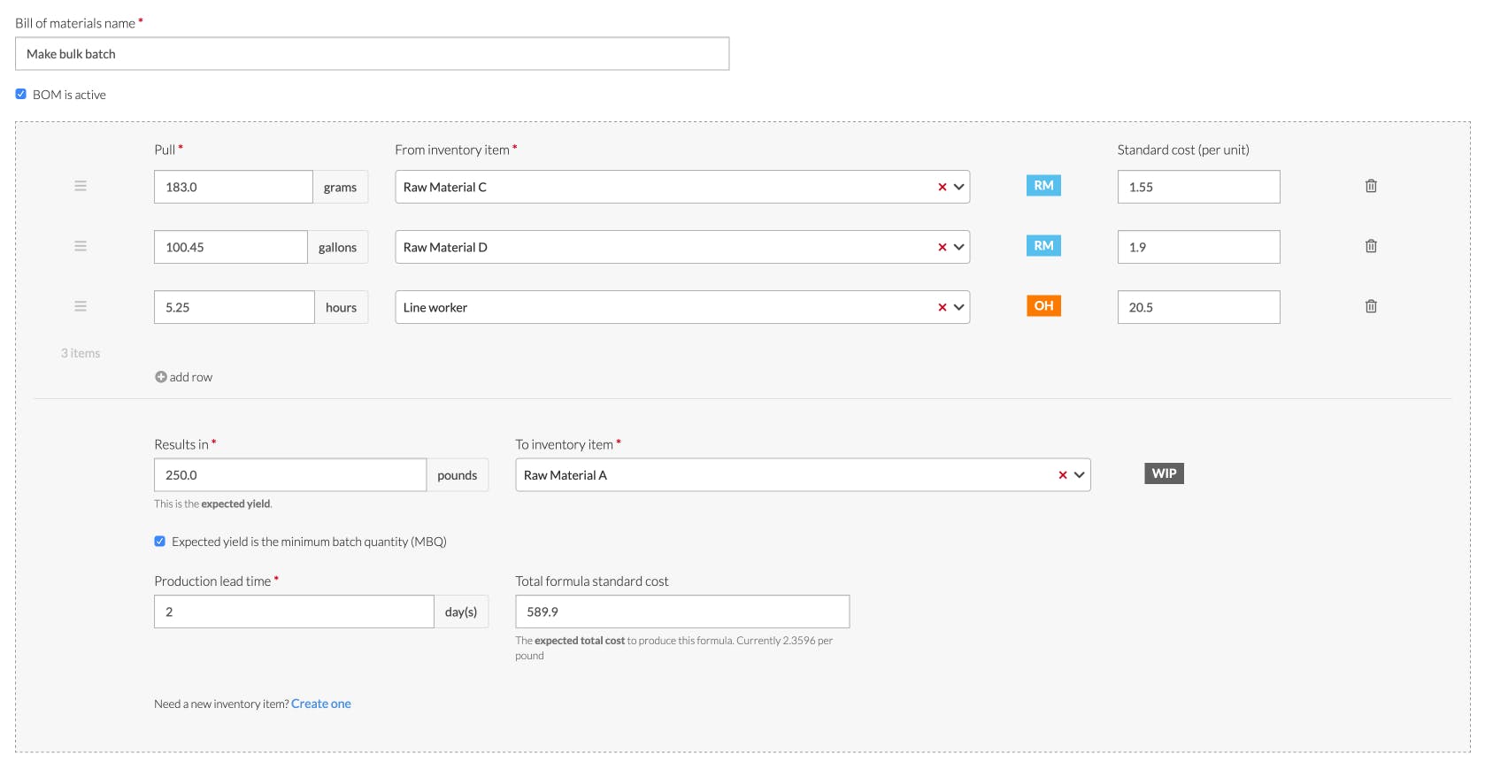Click the add row button

click(x=184, y=377)
